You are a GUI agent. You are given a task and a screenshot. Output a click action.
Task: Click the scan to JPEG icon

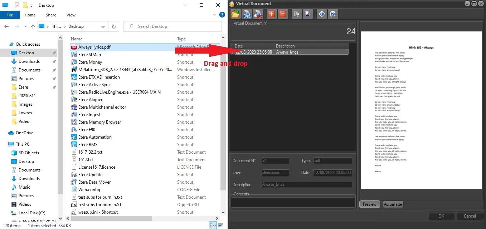tap(247, 14)
